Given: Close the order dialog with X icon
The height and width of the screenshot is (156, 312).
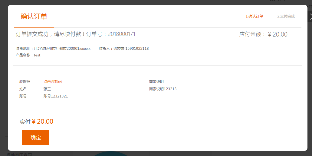Looking at the screenshot, I should tap(310, 17).
